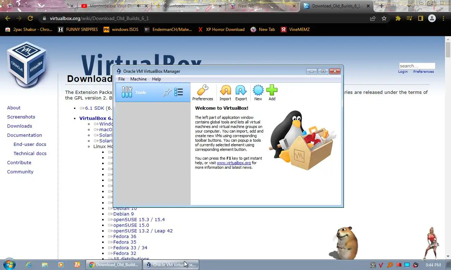451x270 pixels.
Task: Open the Fedora 33 / 34 link
Action: point(130,247)
